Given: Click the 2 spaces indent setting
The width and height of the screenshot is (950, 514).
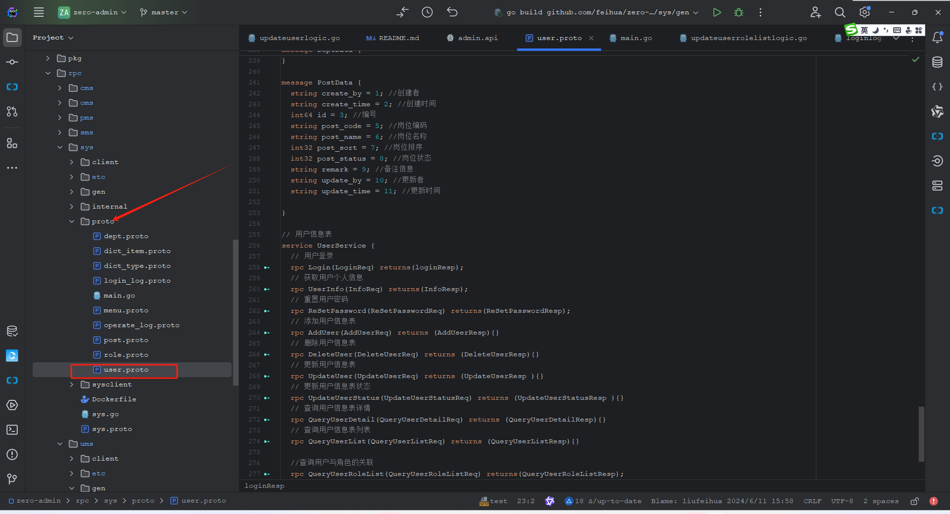Looking at the screenshot, I should pyautogui.click(x=881, y=501).
